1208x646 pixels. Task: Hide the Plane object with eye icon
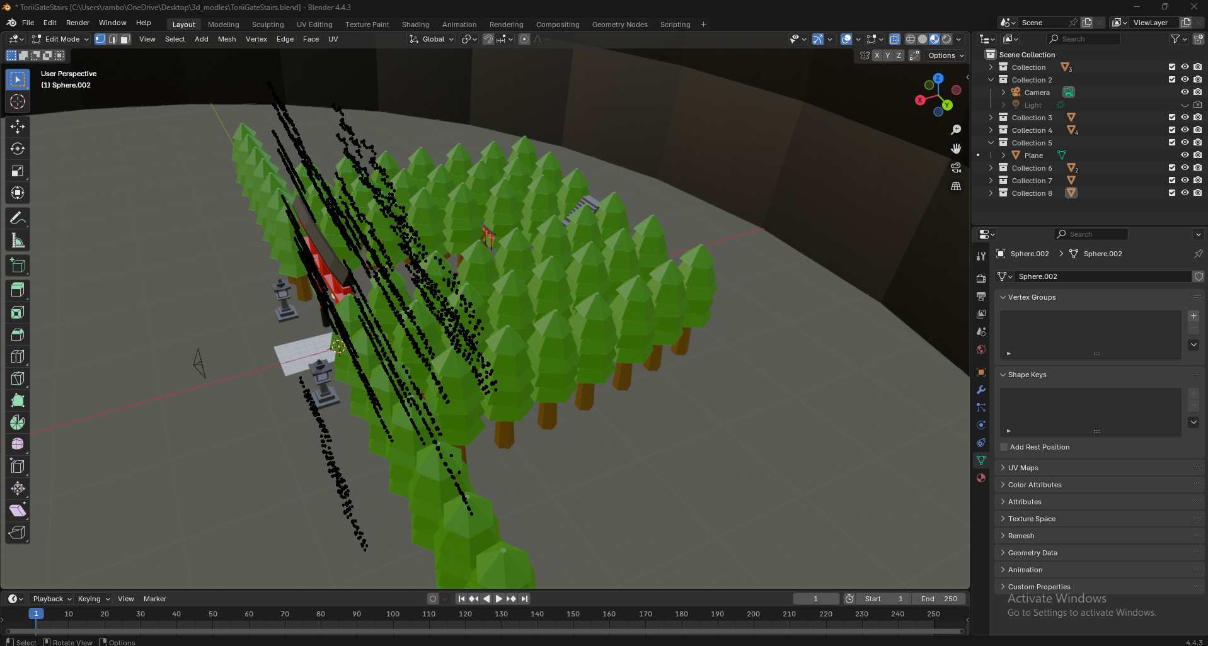coord(1185,156)
